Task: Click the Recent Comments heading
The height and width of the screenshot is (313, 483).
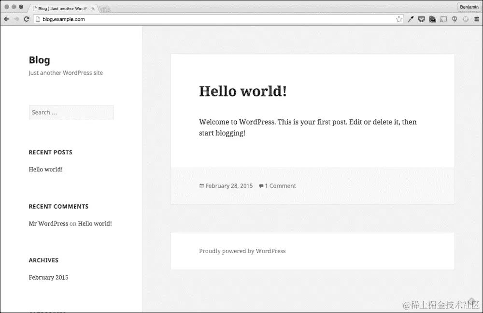Action: pyautogui.click(x=58, y=206)
